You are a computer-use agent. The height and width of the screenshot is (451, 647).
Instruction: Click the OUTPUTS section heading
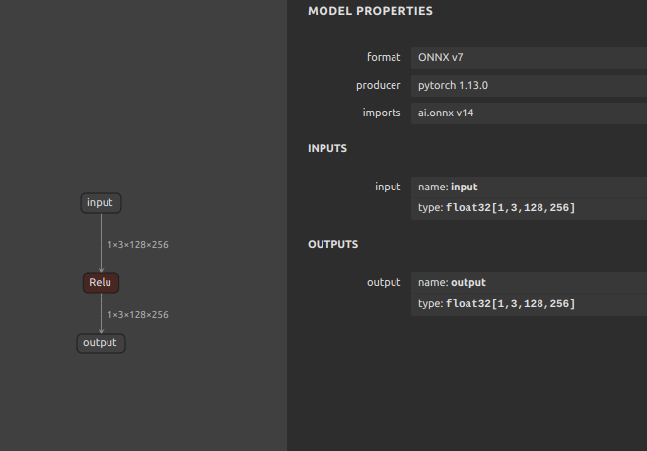(333, 245)
